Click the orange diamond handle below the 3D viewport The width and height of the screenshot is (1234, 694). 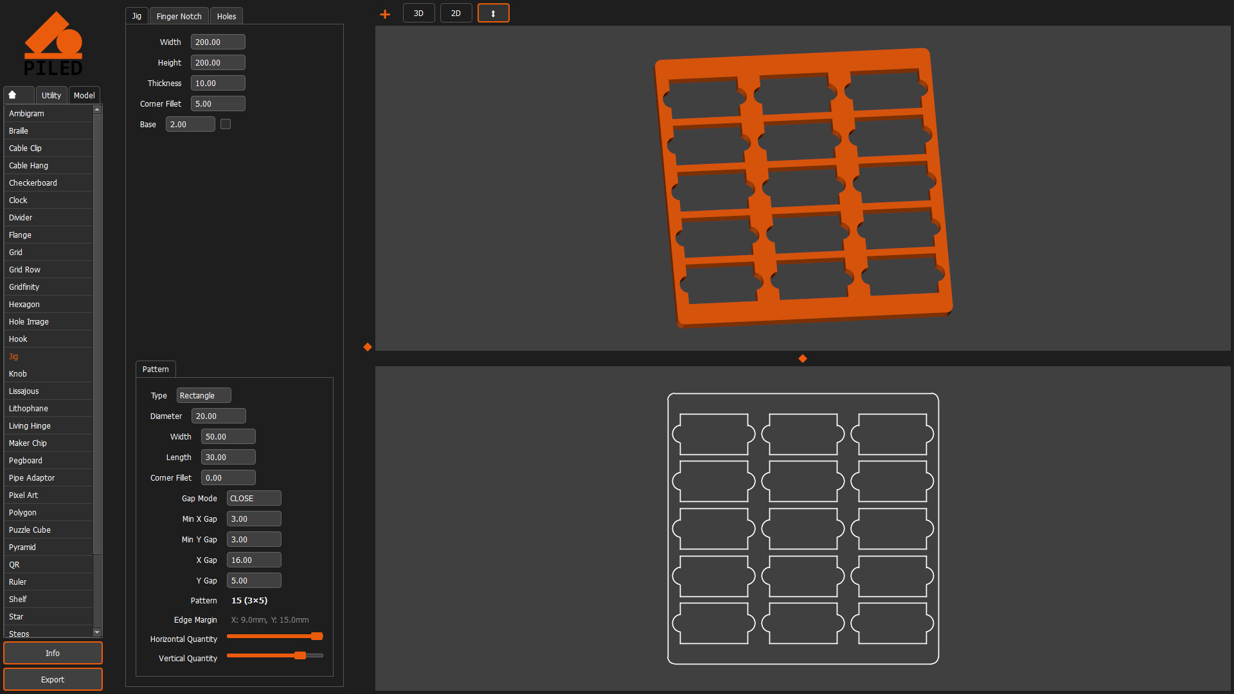coord(802,359)
